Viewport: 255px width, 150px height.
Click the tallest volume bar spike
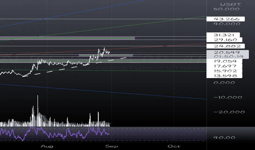38,111
